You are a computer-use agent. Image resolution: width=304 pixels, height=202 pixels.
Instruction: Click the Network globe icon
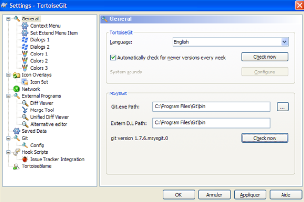coord(17,89)
